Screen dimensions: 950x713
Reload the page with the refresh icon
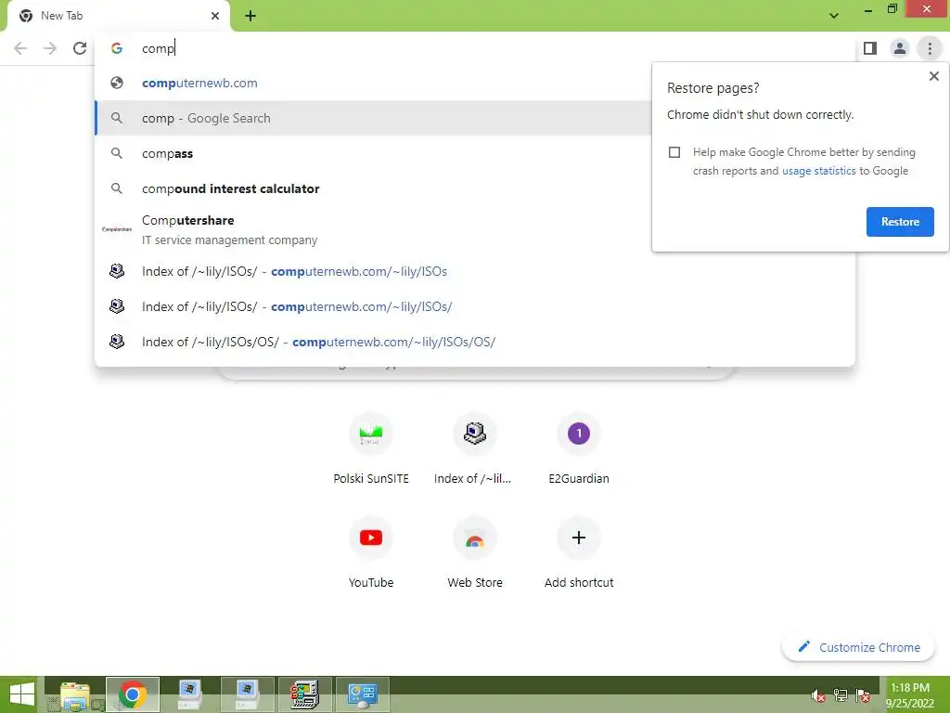[x=80, y=48]
